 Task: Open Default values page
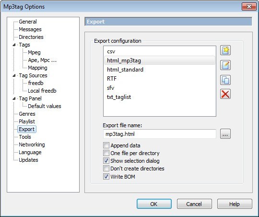(45, 106)
